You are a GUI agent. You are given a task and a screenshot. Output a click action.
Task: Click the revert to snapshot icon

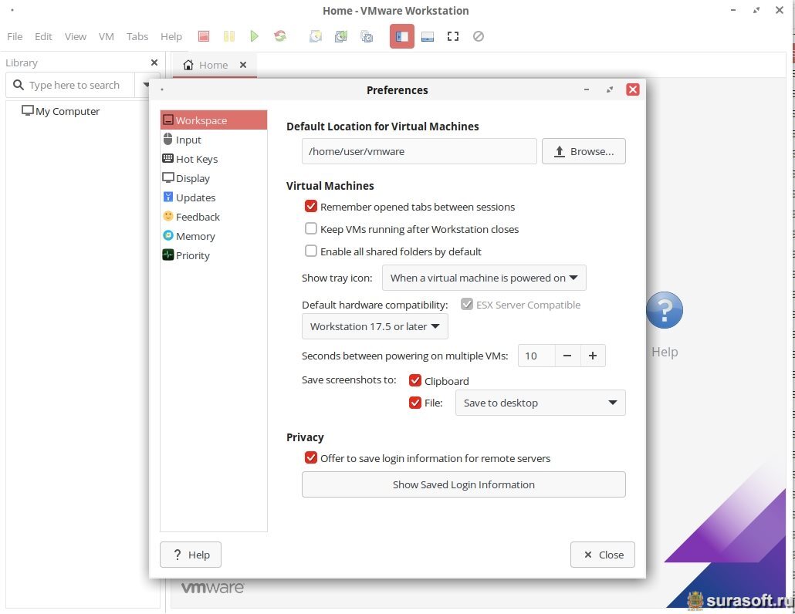340,36
